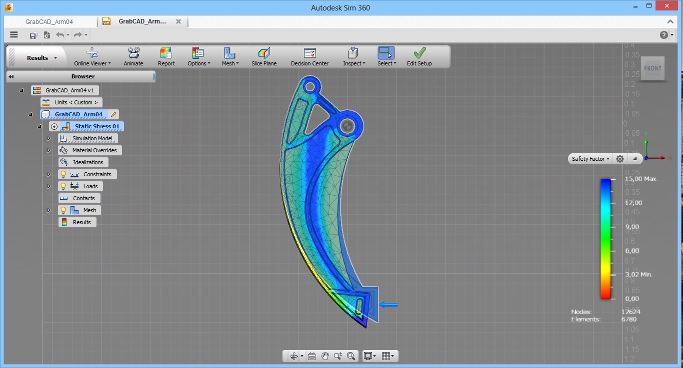
Task: Select the active GrabCAD_Arm... SIM tab
Action: (142, 21)
